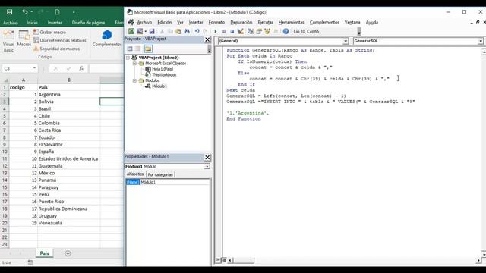Switch to Por categorías tab
Screen dimensions: 486x273
(x=160, y=174)
